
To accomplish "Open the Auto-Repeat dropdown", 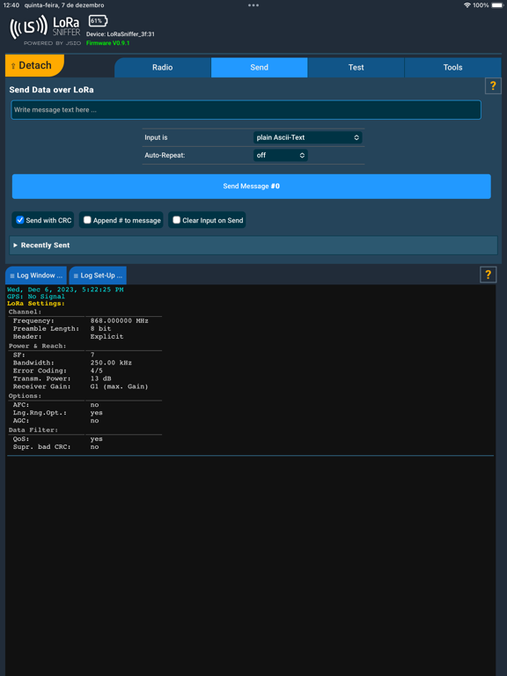I will (x=280, y=155).
